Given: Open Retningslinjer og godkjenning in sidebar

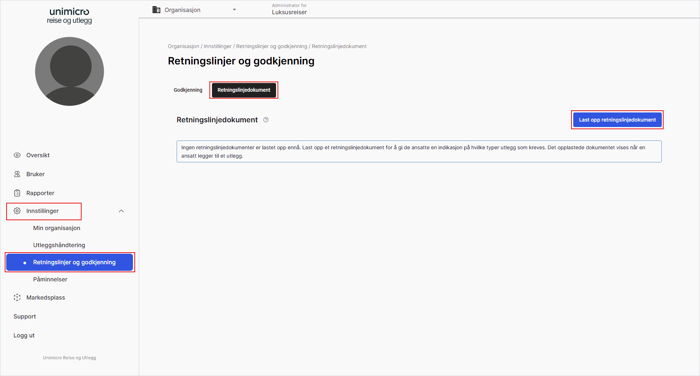Looking at the screenshot, I should click(x=74, y=262).
